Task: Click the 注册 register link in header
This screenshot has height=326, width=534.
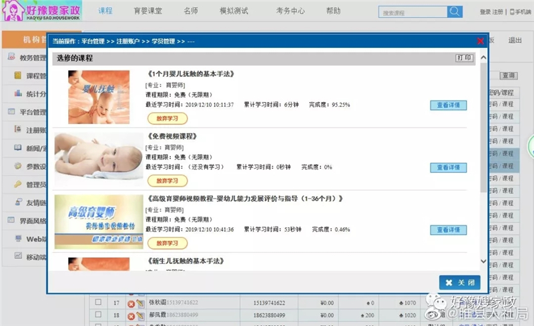Action: pos(497,12)
